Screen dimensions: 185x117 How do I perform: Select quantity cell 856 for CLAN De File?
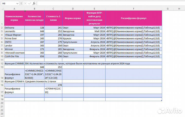click(x=34, y=56)
